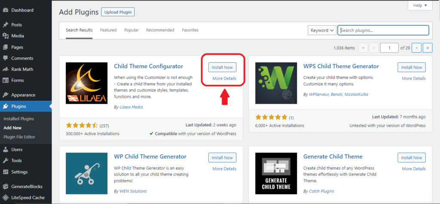Click the Rank Math chart icon
Image resolution: width=440 pixels, height=204 pixels.
[x=5, y=69]
